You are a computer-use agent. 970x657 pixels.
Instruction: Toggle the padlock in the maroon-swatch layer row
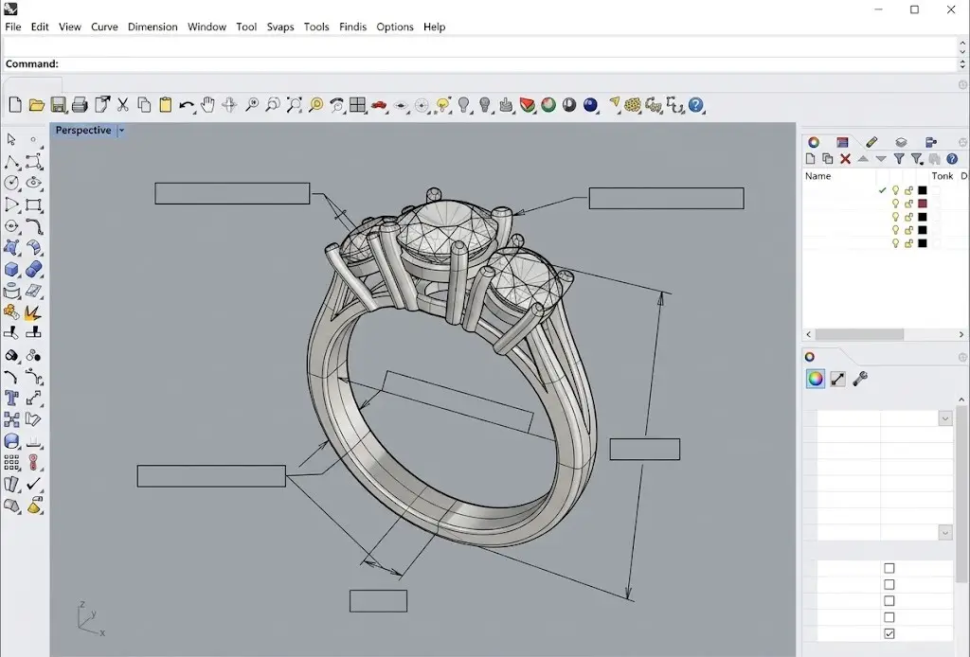[x=908, y=204]
